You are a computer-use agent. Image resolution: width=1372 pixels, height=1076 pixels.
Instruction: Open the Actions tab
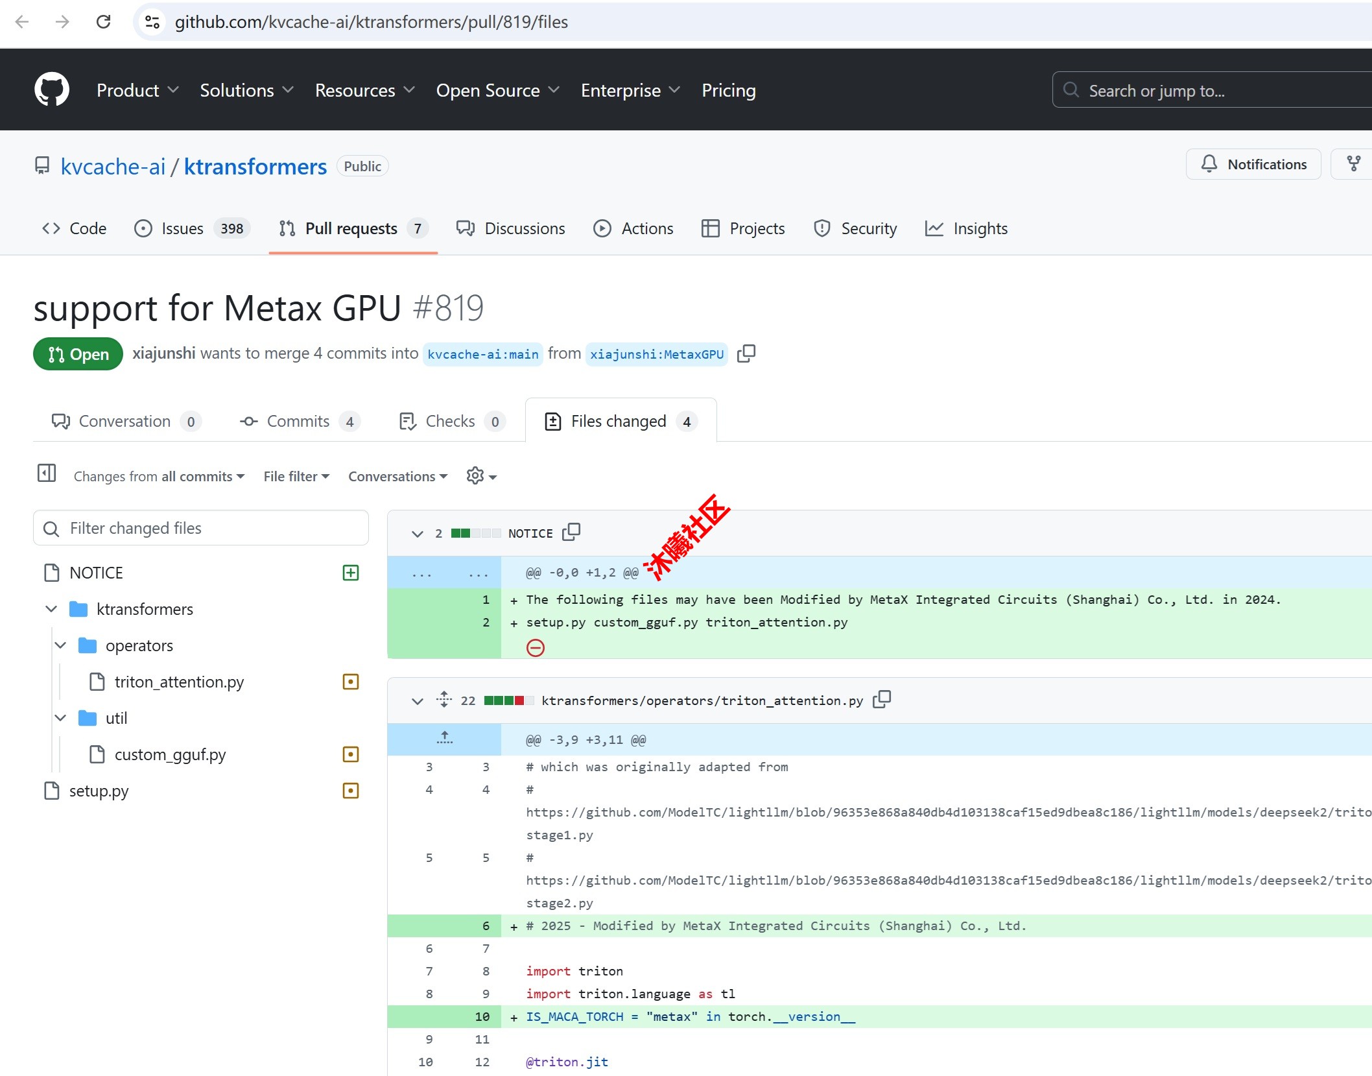(633, 228)
